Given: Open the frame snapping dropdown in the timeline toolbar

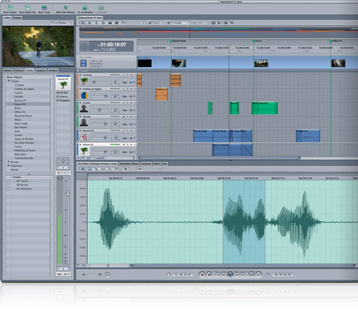Looking at the screenshot, I should [x=181, y=23].
